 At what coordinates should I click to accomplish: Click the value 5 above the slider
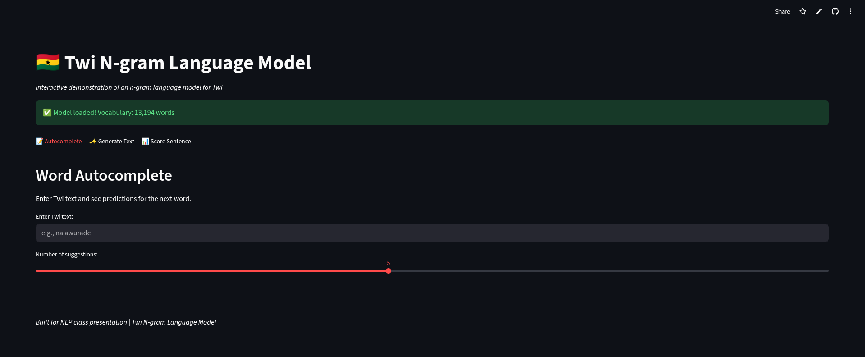coord(388,263)
